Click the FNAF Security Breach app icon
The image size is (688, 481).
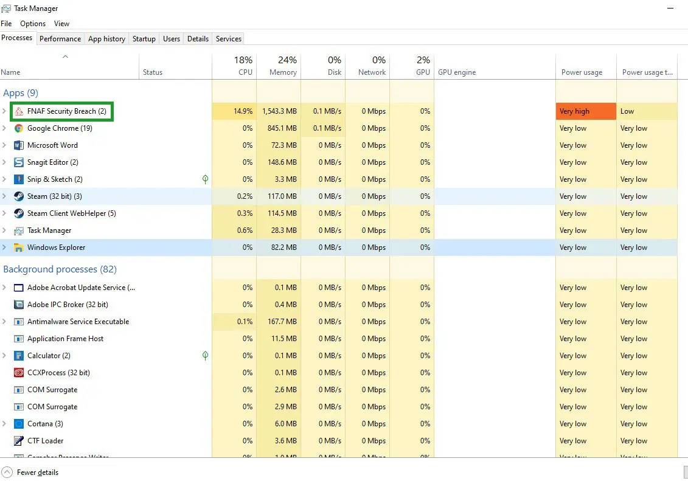(18, 111)
